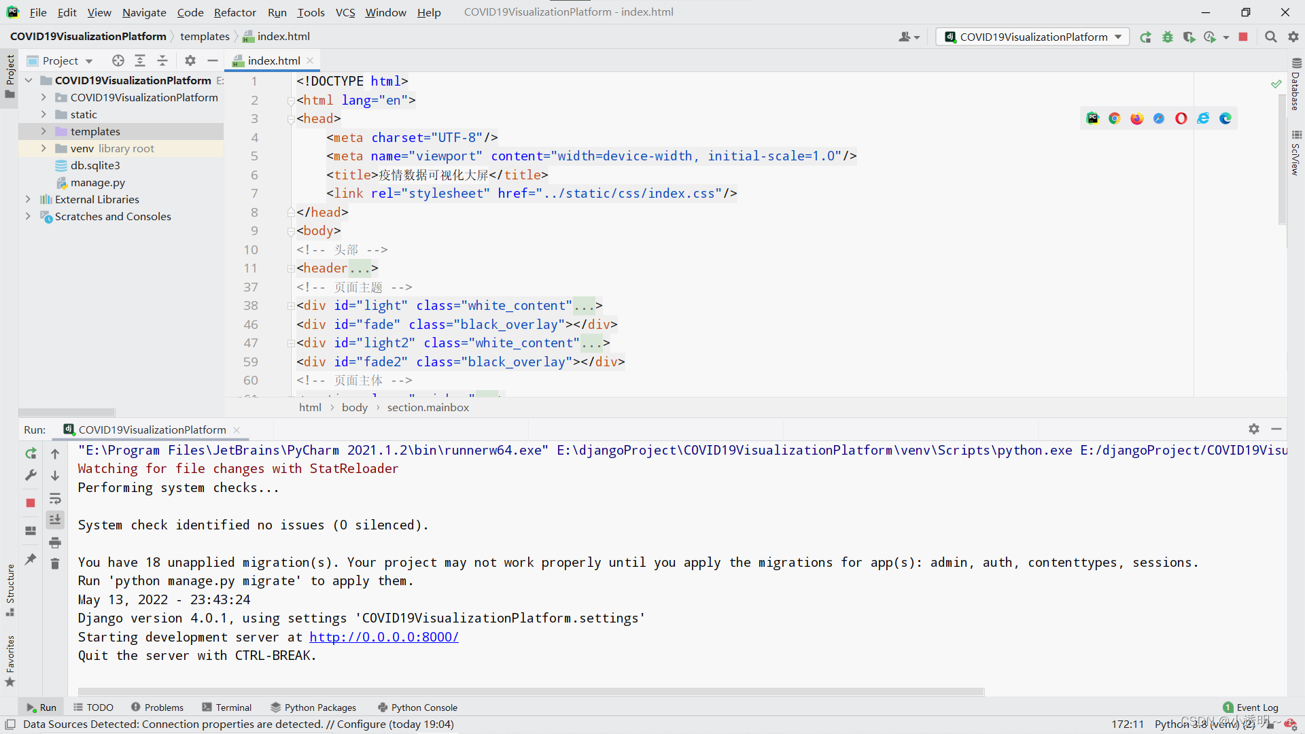The image size is (1305, 734).
Task: Open Project panel options gear
Action: [190, 60]
